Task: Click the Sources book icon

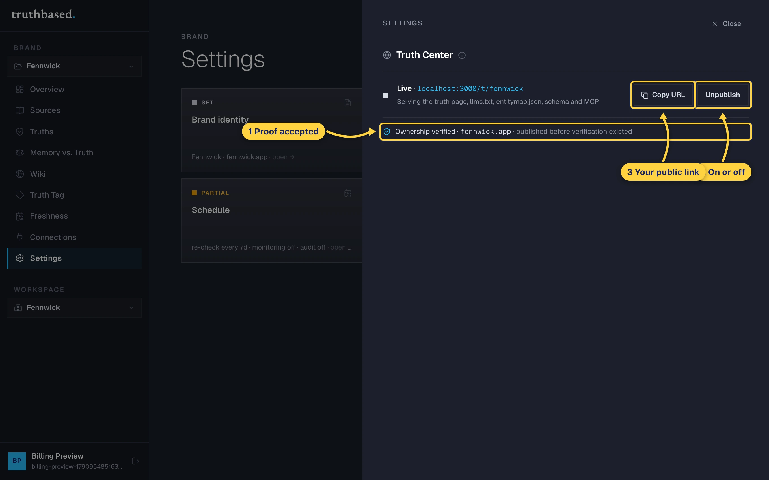Action: [20, 110]
